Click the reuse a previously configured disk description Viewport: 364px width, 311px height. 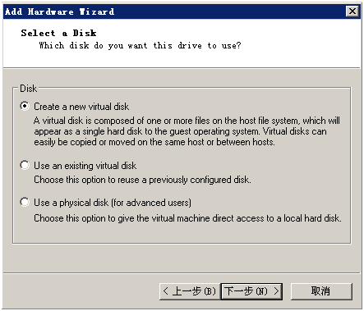[x=142, y=180]
